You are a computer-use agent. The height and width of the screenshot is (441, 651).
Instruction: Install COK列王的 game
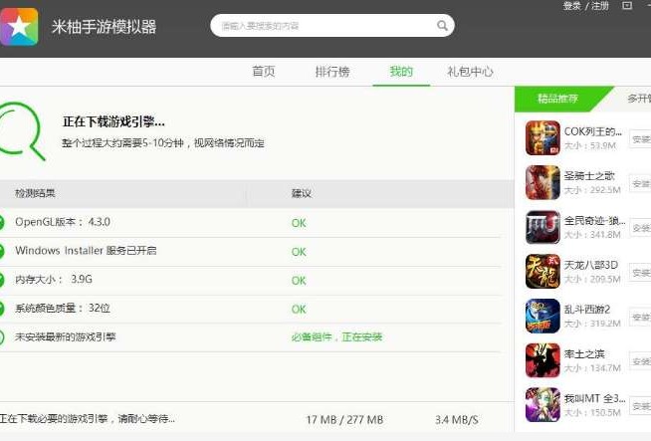pos(640,139)
